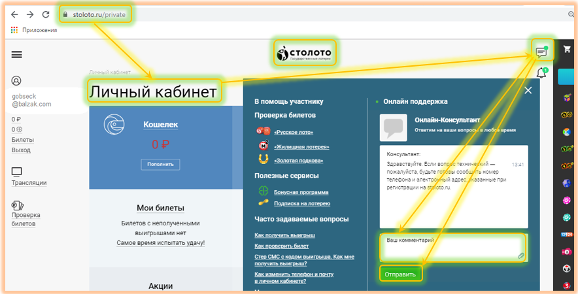The height and width of the screenshot is (294, 578).
Task: Open the Мои билеты heading link
Action: 160,208
